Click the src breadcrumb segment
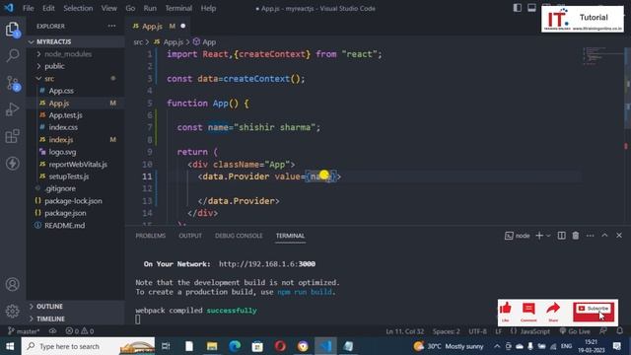Screen dimensions: 631x355 [138, 41]
